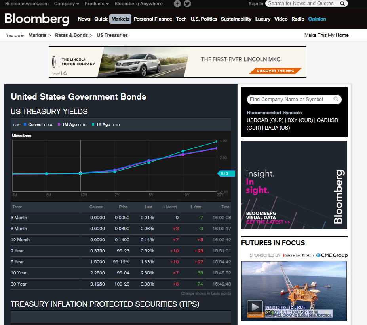Click the 0.10 value flag on the chart
Viewport: 367px width, 325px height.
point(226,173)
